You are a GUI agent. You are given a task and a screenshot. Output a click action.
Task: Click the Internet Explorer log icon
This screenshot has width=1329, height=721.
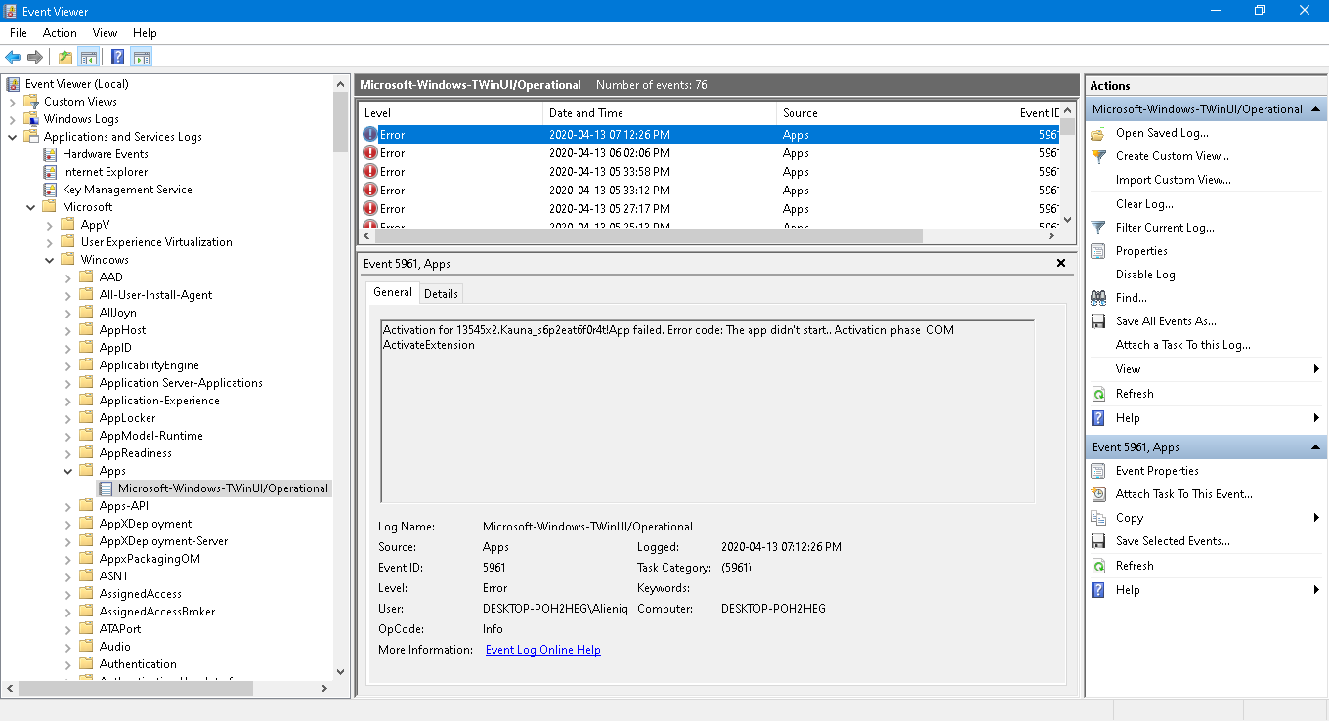50,172
